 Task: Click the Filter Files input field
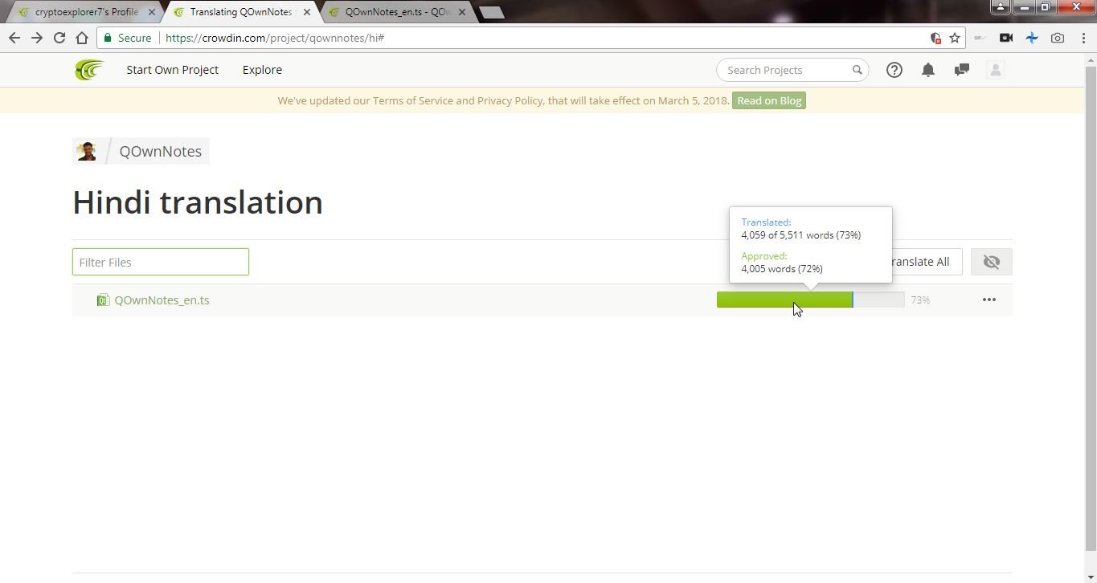(x=161, y=262)
